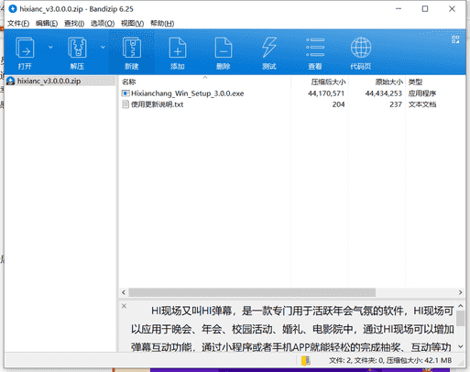The image size is (470, 372).
Task: Maximize the Bandizip window
Action: (425, 9)
